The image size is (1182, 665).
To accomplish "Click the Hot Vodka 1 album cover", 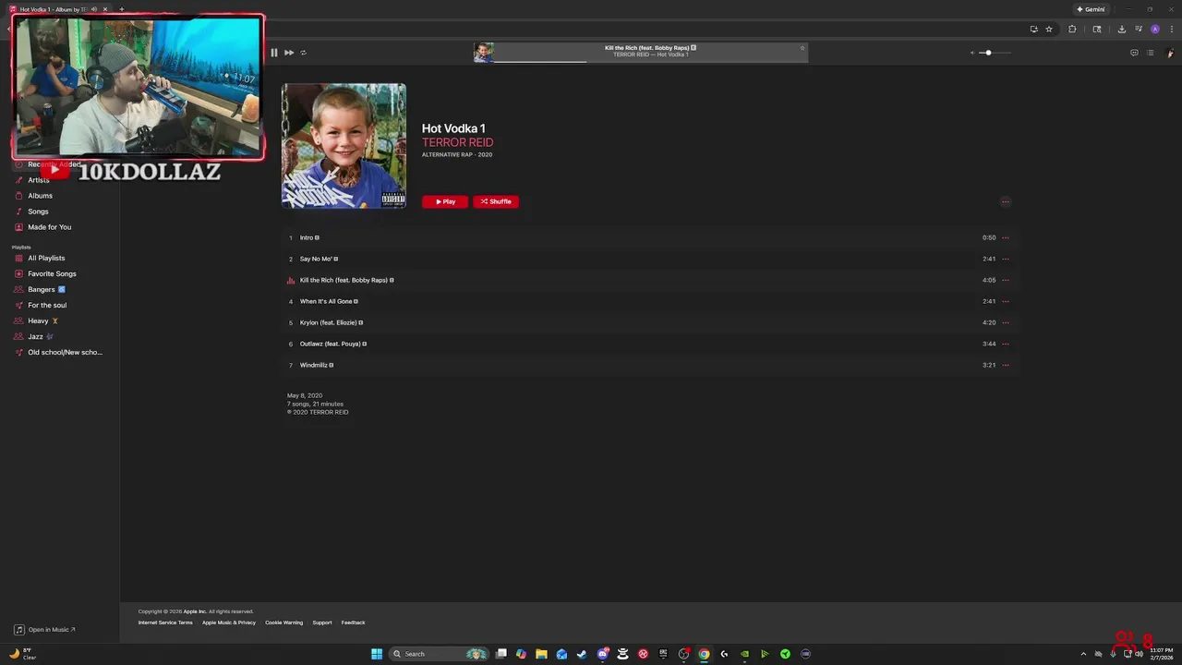I will coord(344,146).
